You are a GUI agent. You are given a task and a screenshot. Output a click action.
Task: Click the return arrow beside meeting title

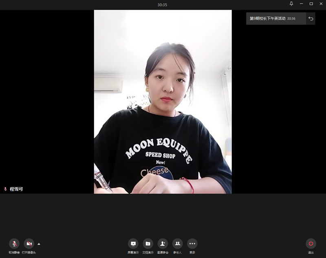[x=311, y=19]
